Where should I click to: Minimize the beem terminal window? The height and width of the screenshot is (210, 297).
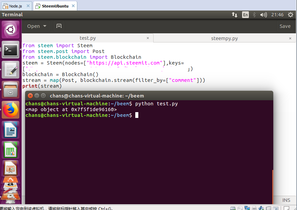[x=37, y=96]
